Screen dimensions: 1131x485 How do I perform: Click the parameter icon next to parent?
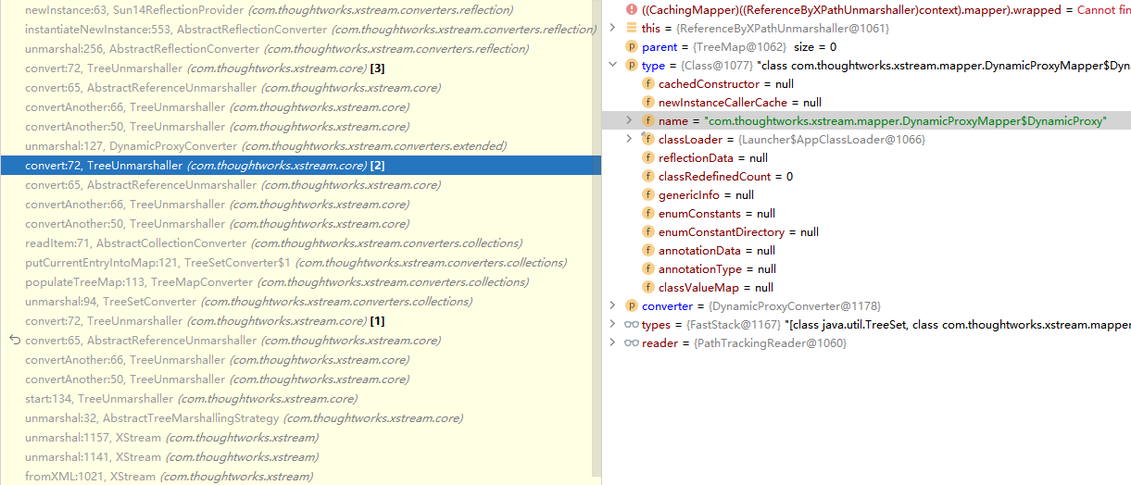(x=632, y=46)
